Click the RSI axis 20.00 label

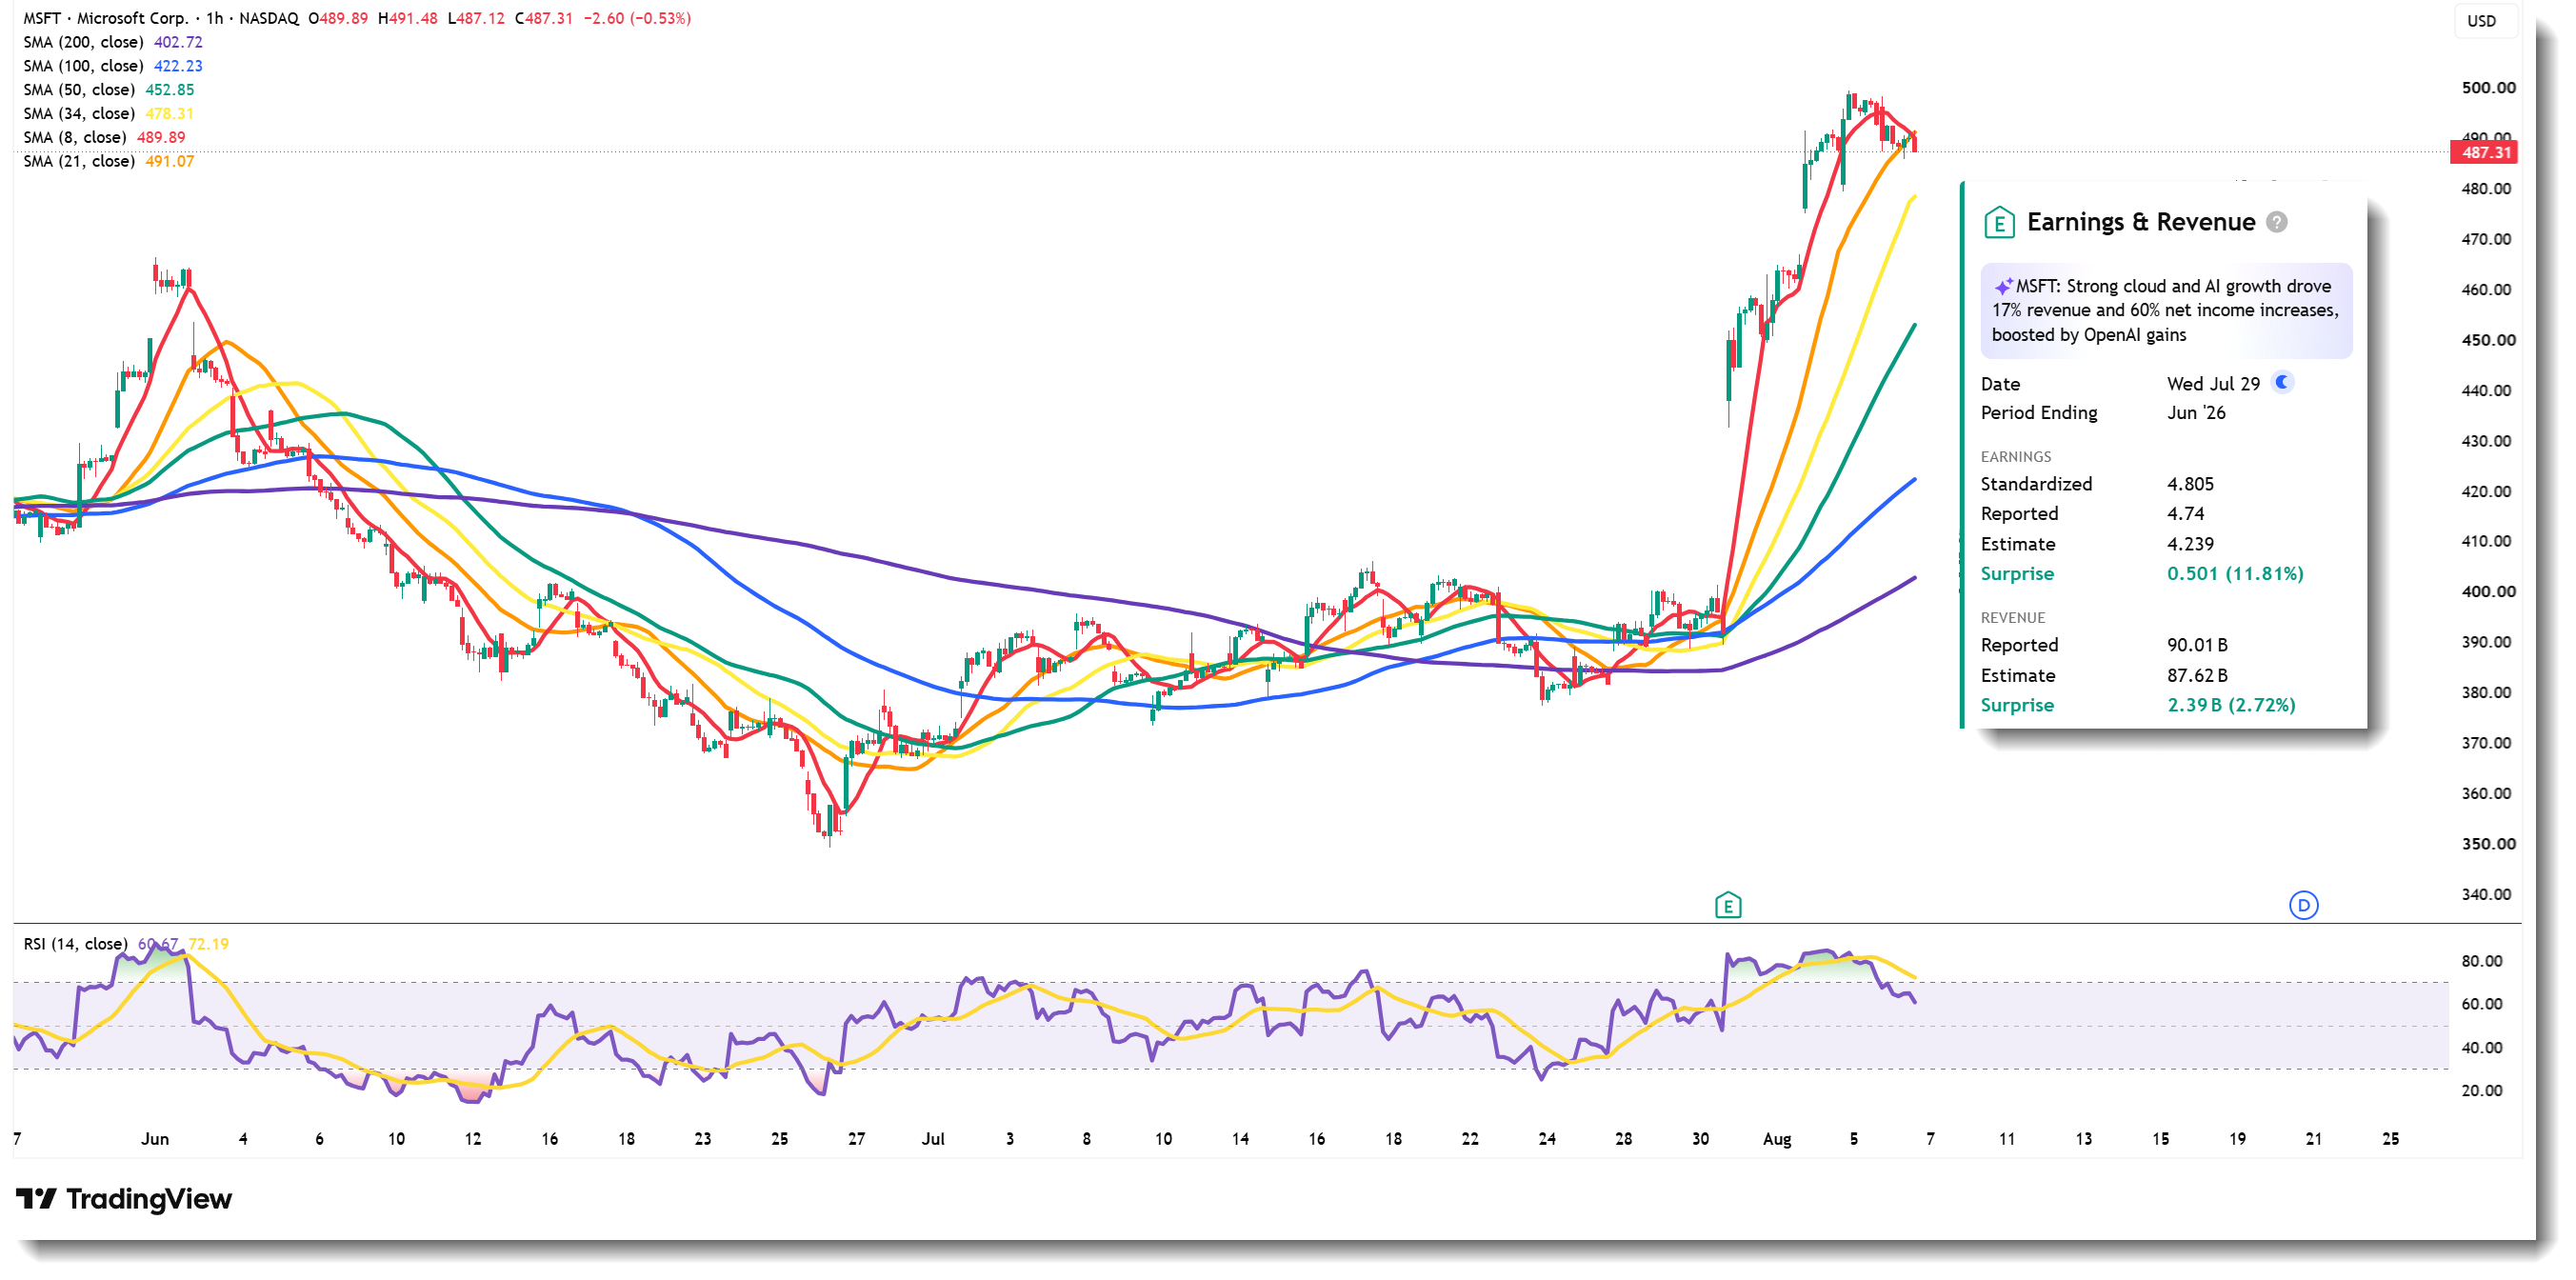tap(2481, 1091)
